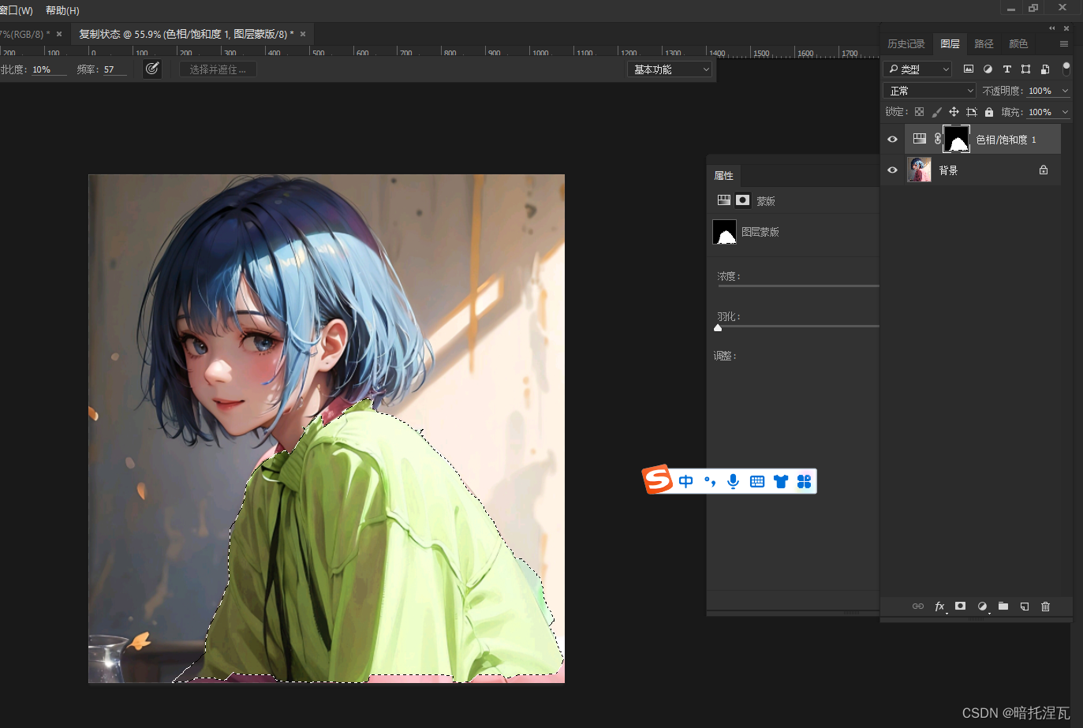Select the layer mask thumbnail in Layers
The height and width of the screenshot is (728, 1083).
(x=957, y=139)
